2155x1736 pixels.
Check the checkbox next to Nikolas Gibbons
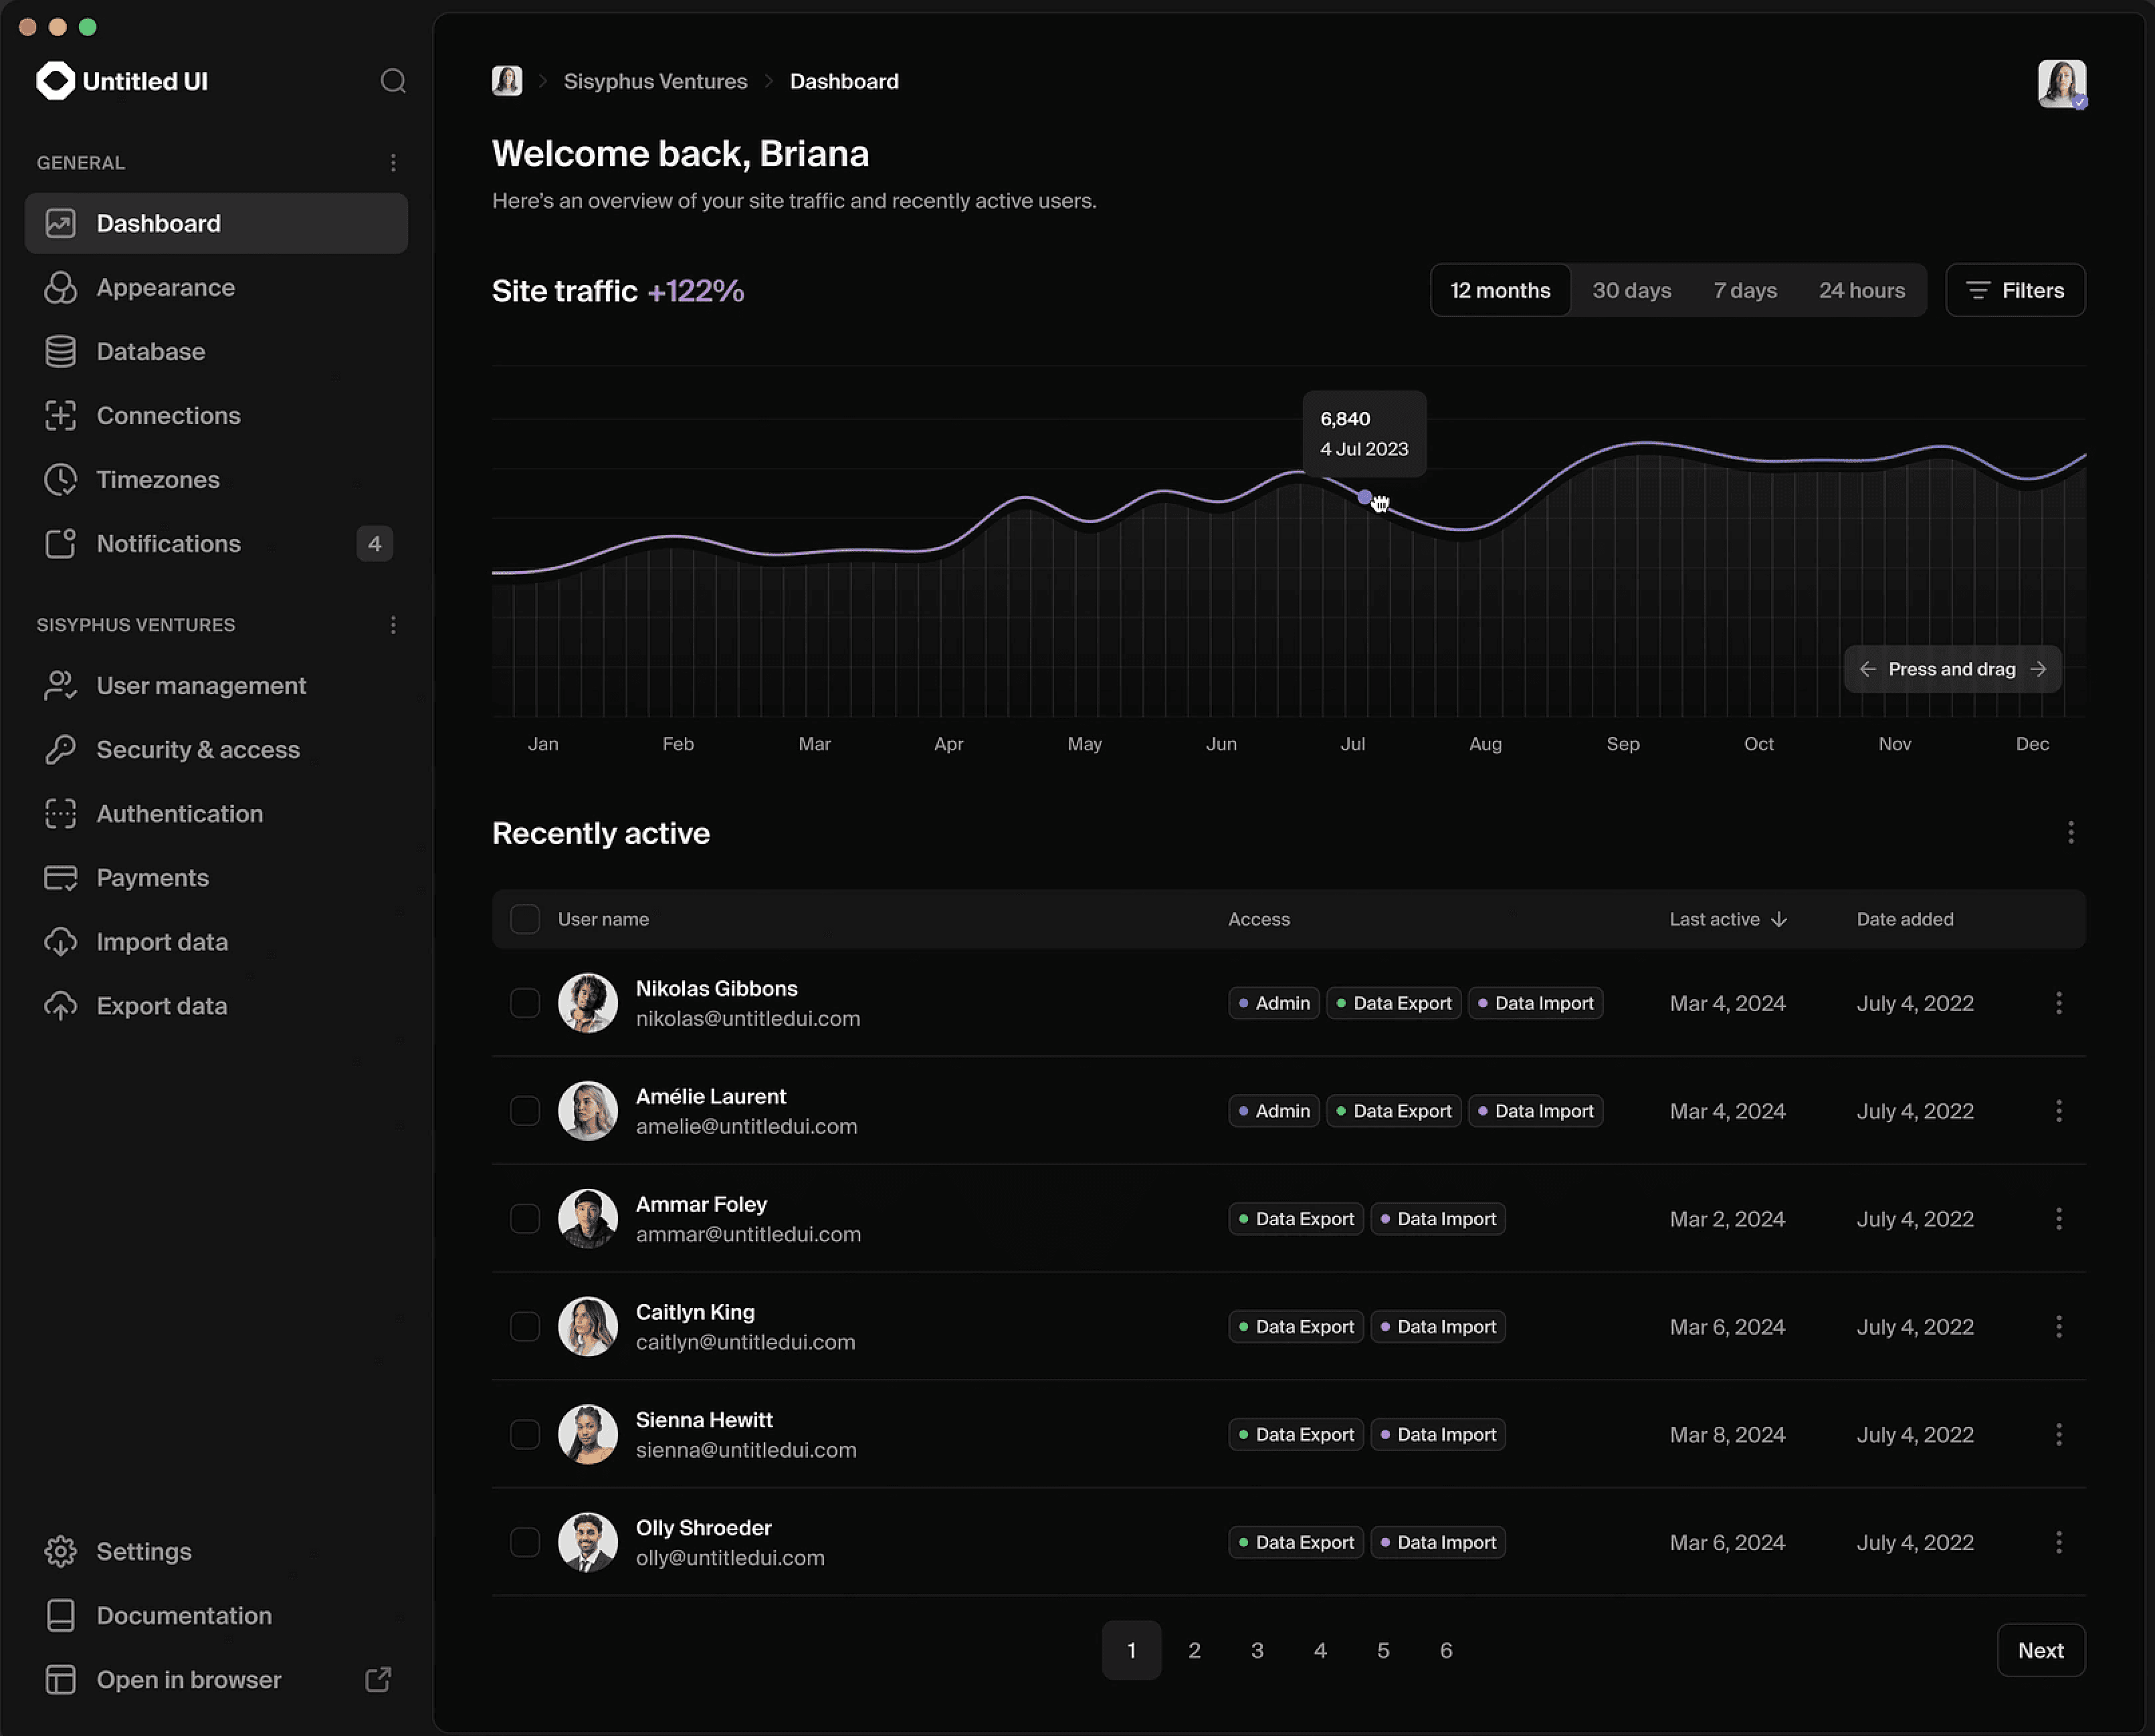click(x=524, y=1003)
